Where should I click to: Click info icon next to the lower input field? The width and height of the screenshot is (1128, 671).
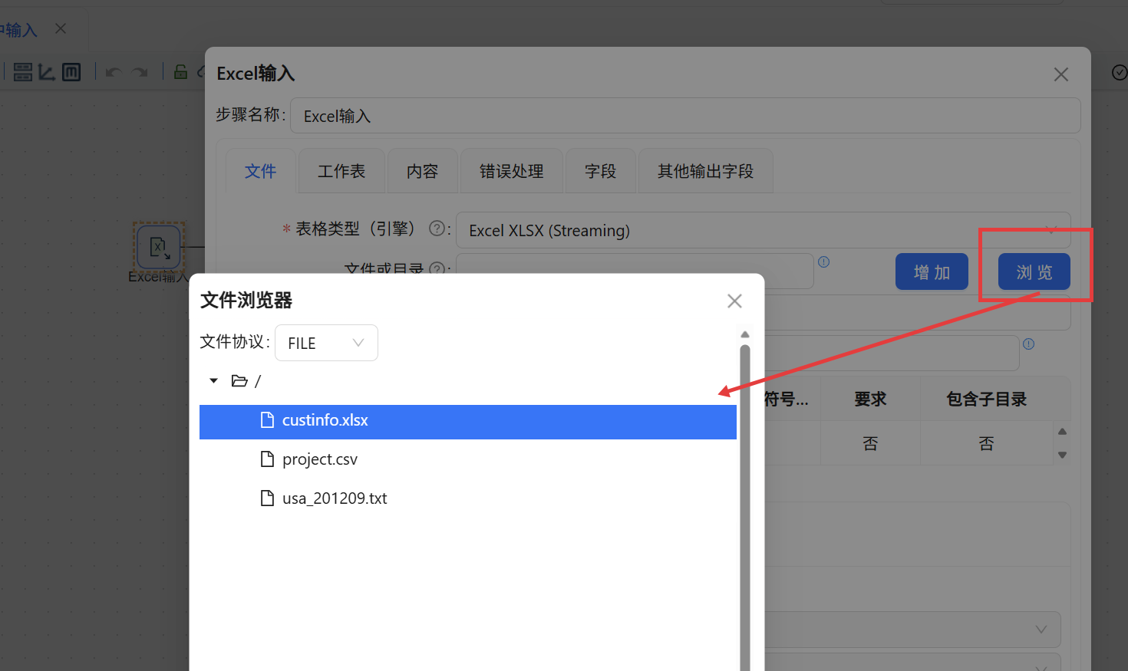[1028, 344]
